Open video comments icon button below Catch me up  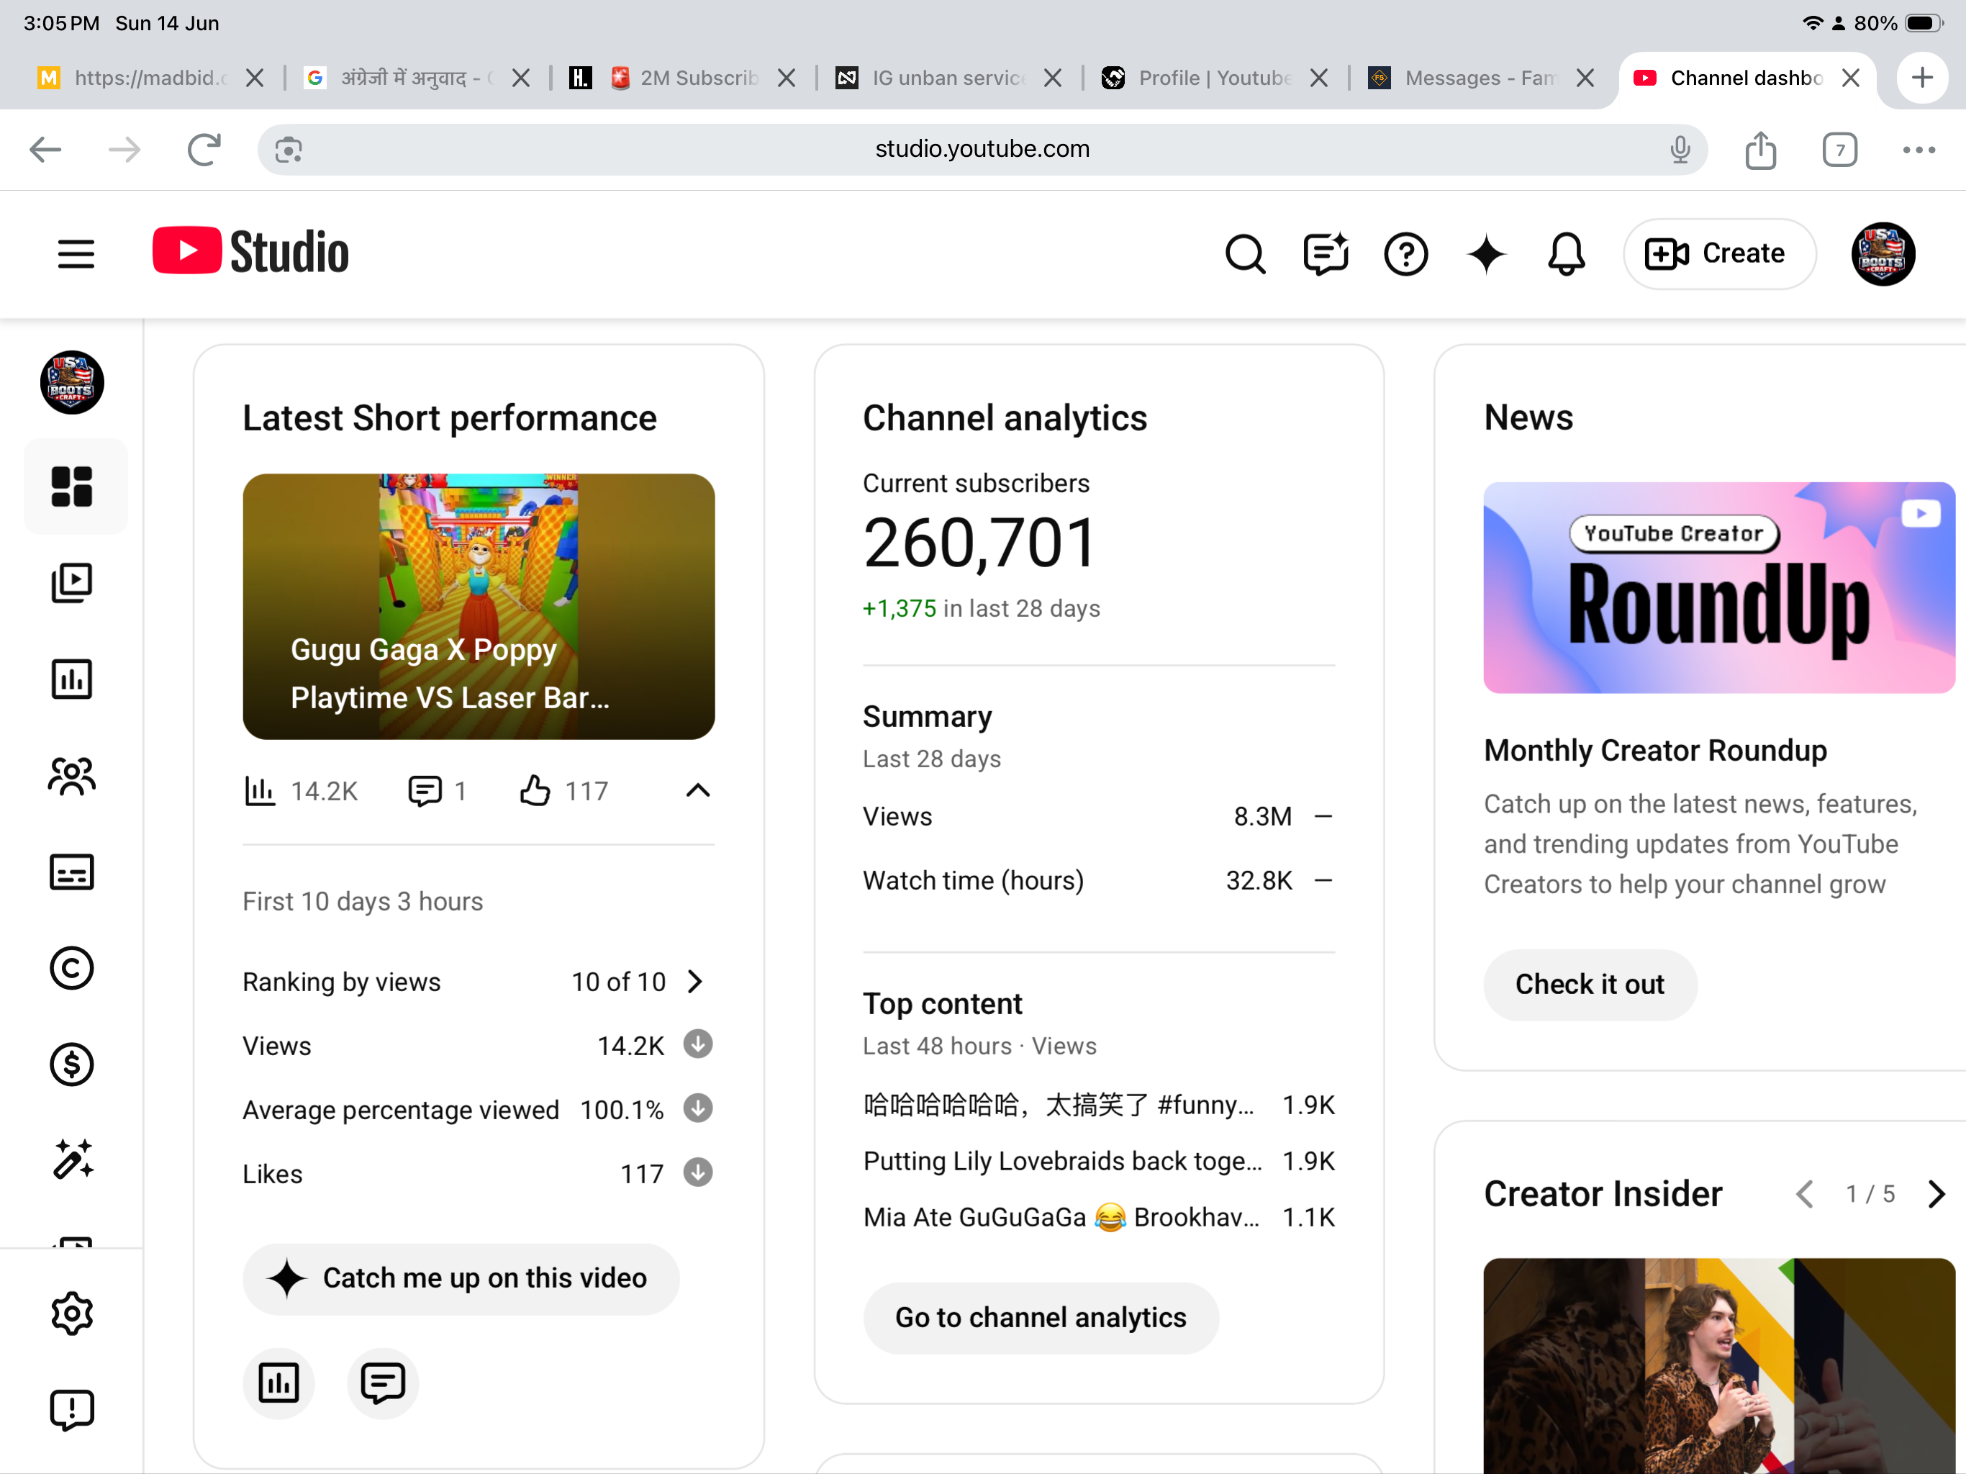point(383,1383)
